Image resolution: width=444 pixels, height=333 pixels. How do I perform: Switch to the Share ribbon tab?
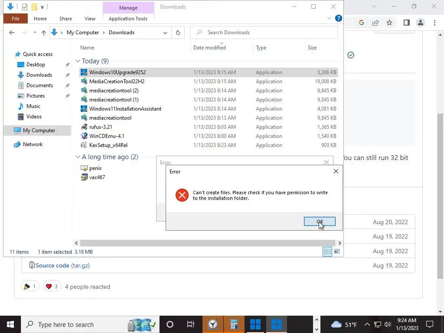tap(65, 19)
